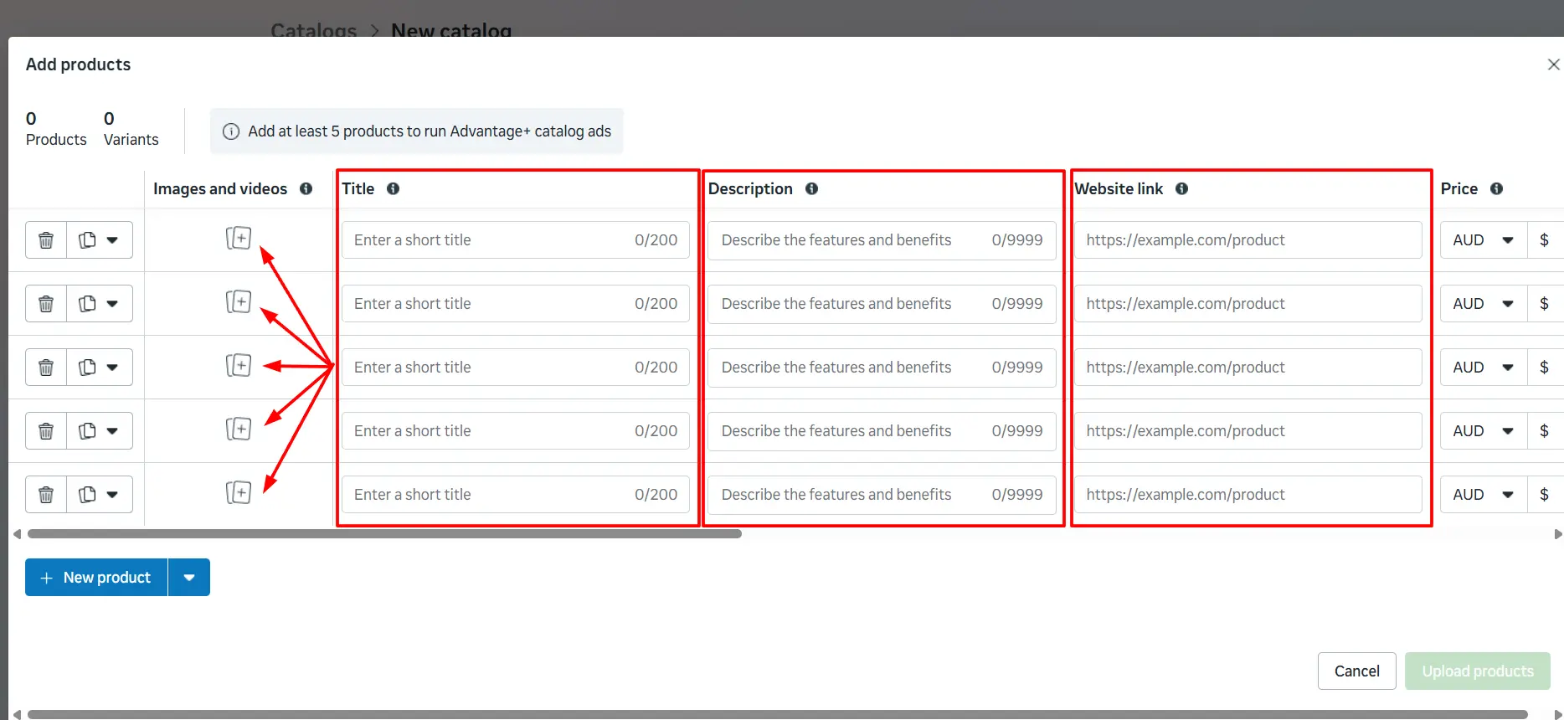Open the AUD currency dropdown in the fifth row

click(x=1484, y=495)
